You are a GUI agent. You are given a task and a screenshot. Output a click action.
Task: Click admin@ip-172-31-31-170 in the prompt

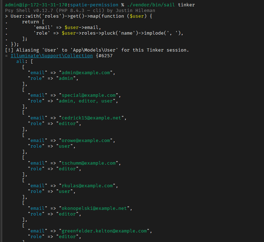point(36,5)
